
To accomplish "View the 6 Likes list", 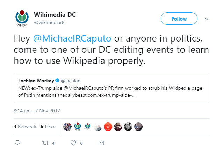I will [x=48, y=126].
